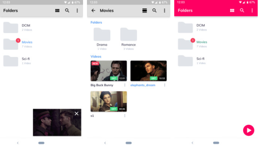Open DCIM folder icon in left screen

click(11, 27)
